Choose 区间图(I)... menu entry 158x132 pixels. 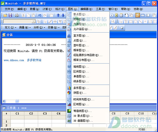point(88,72)
